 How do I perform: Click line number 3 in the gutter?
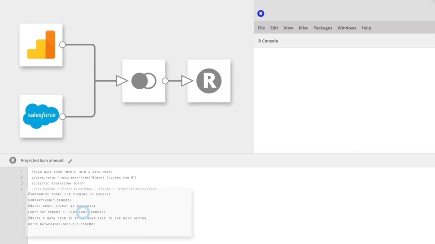coord(22,183)
